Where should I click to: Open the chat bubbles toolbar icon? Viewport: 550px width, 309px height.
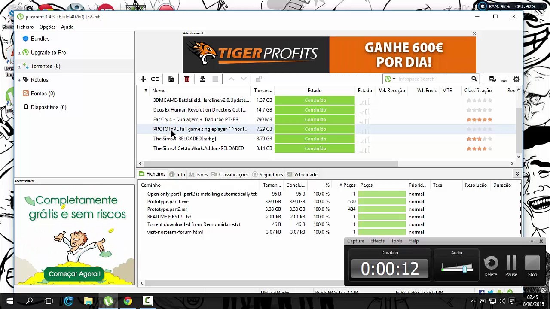pyautogui.click(x=492, y=79)
